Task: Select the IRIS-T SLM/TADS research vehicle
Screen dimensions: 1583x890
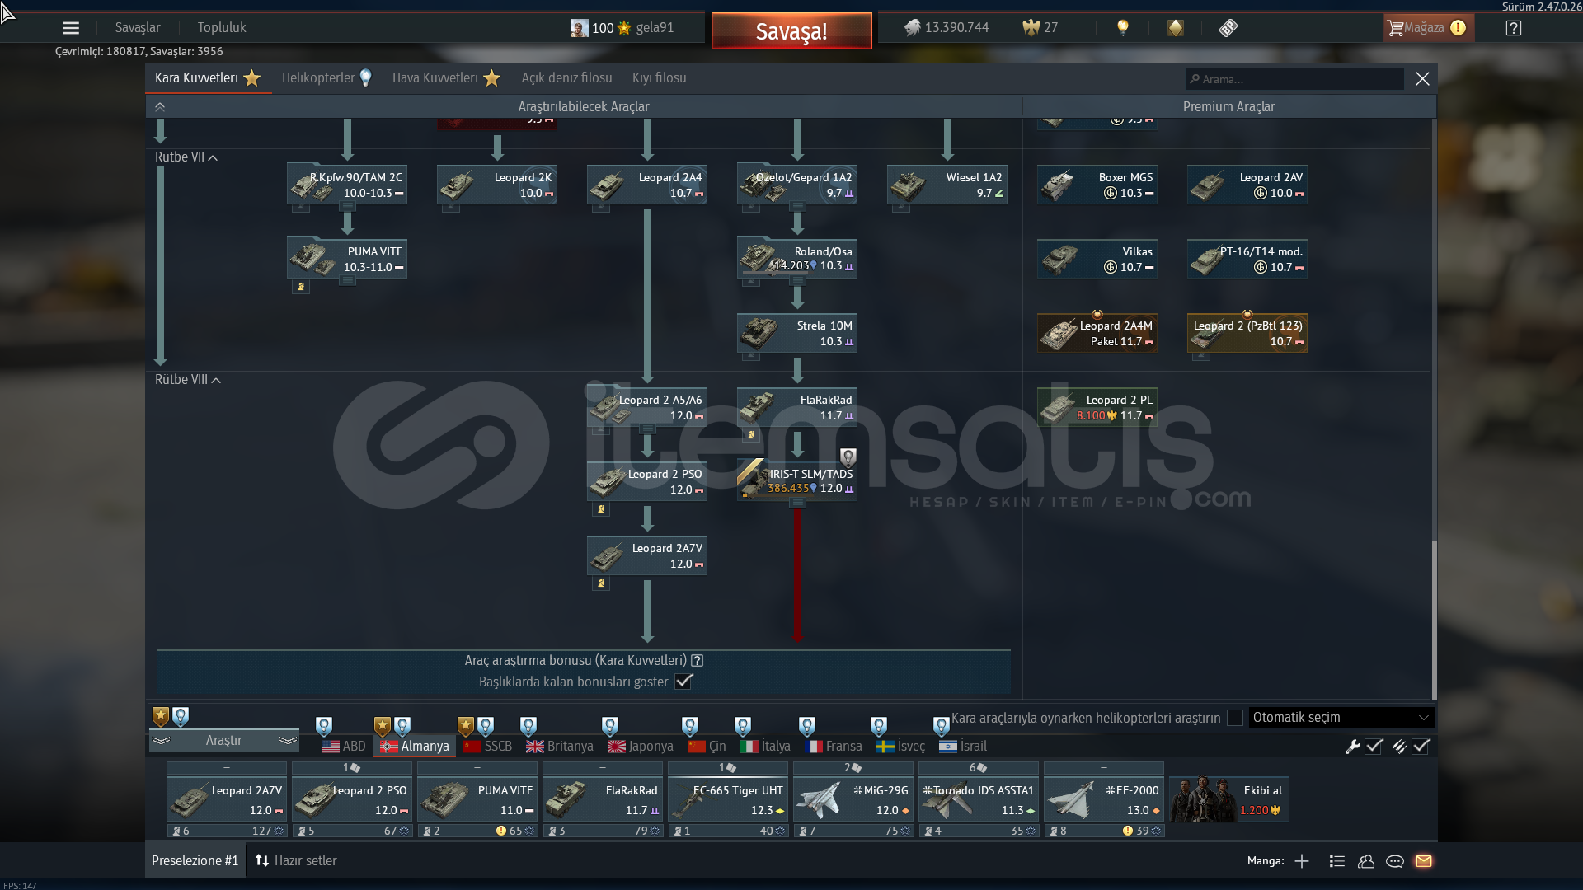Action: click(x=797, y=480)
